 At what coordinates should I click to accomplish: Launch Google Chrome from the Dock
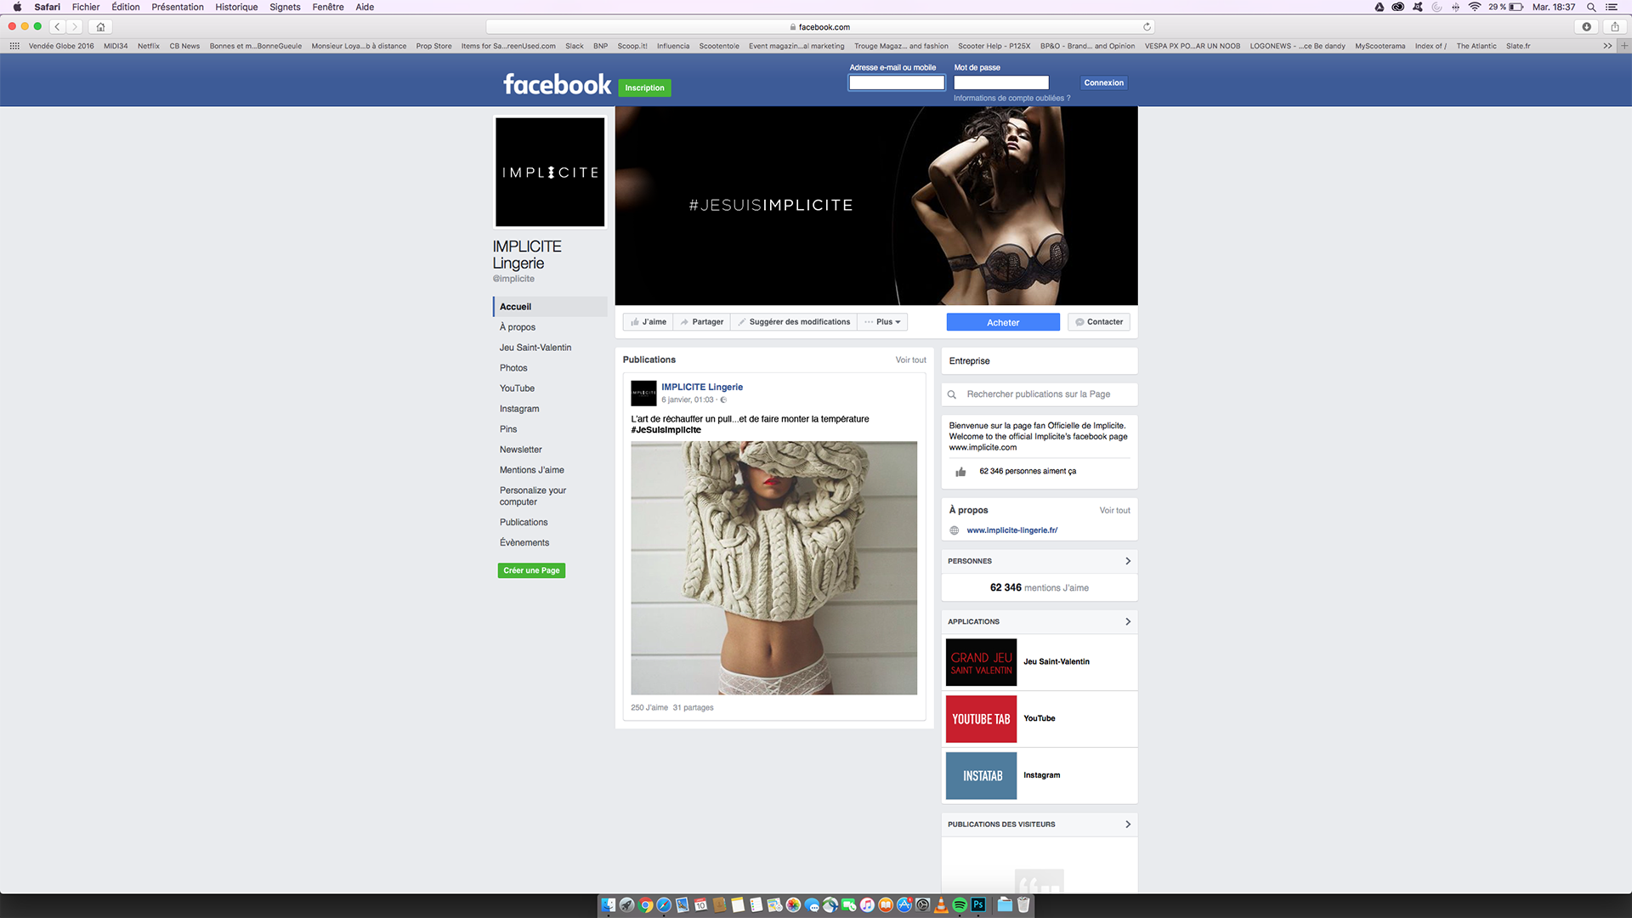click(x=645, y=904)
